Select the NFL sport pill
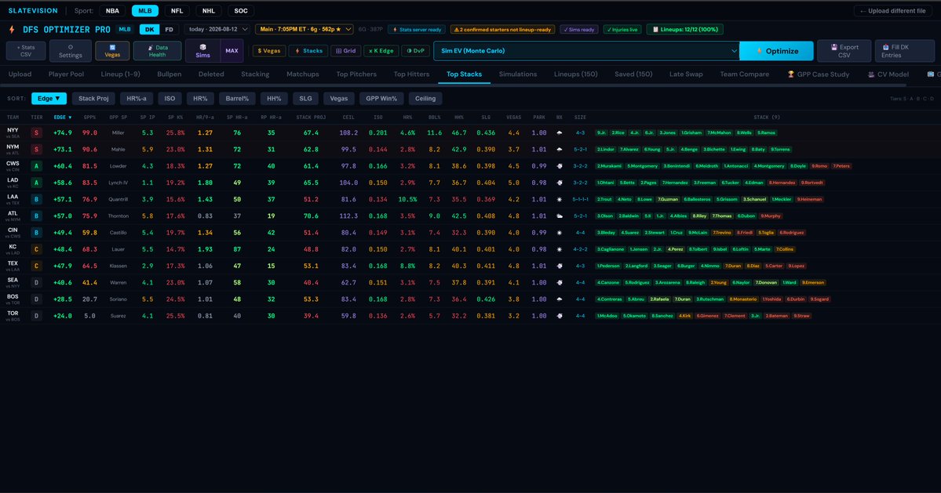This screenshot has height=493, width=941. click(177, 11)
